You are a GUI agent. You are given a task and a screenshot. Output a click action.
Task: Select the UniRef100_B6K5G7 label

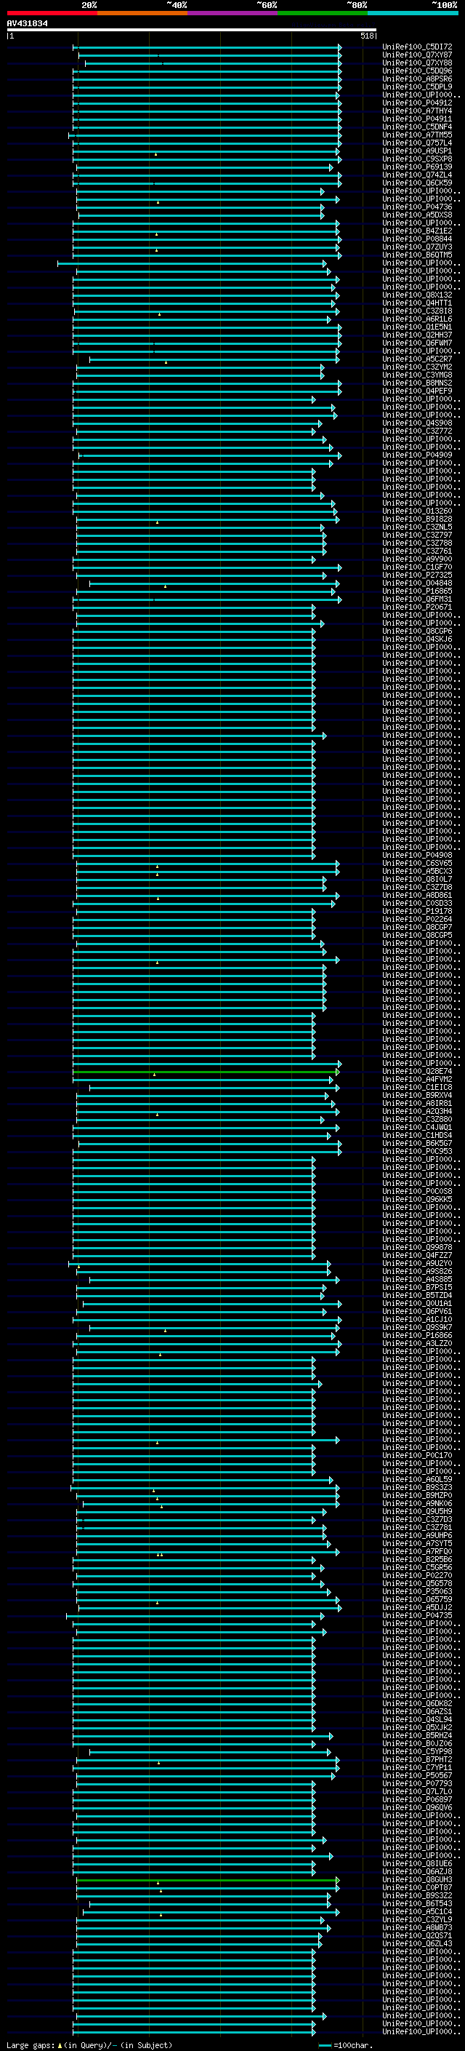point(417,1143)
